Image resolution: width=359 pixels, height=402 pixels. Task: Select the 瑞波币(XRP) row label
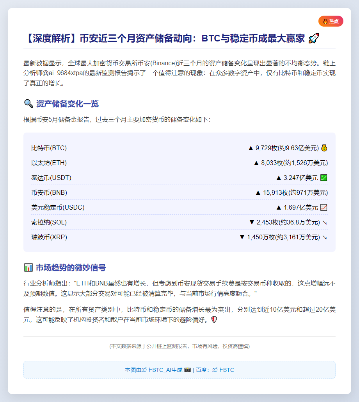(49, 237)
